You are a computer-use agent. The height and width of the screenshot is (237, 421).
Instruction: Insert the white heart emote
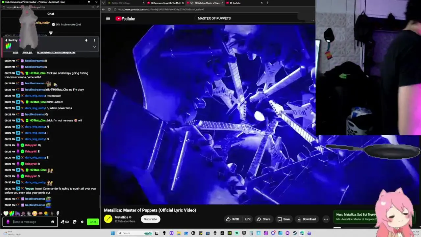[6, 214]
